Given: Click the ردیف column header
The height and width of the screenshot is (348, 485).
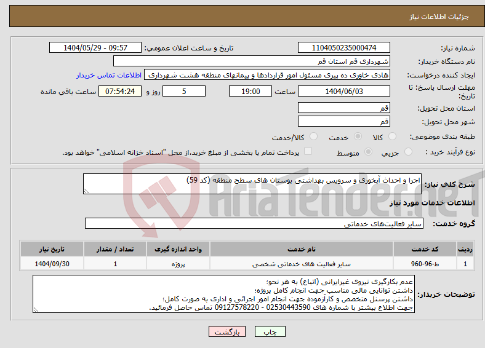Looking at the screenshot, I should (x=465, y=249).
